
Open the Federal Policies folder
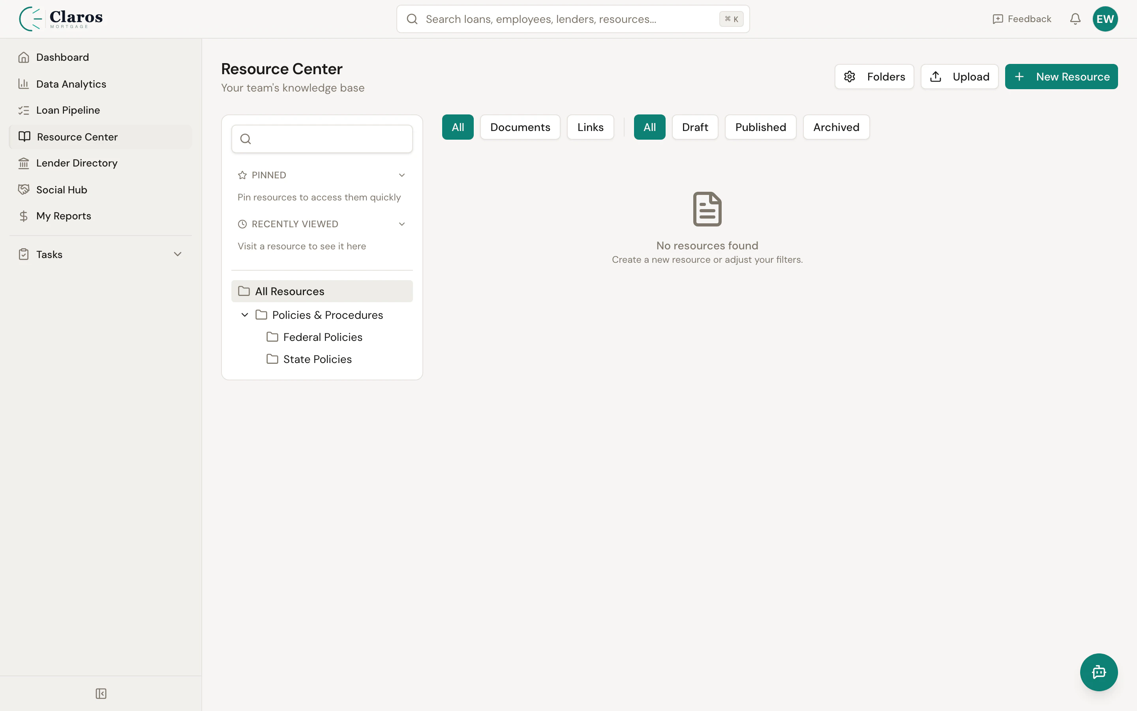pyautogui.click(x=322, y=337)
